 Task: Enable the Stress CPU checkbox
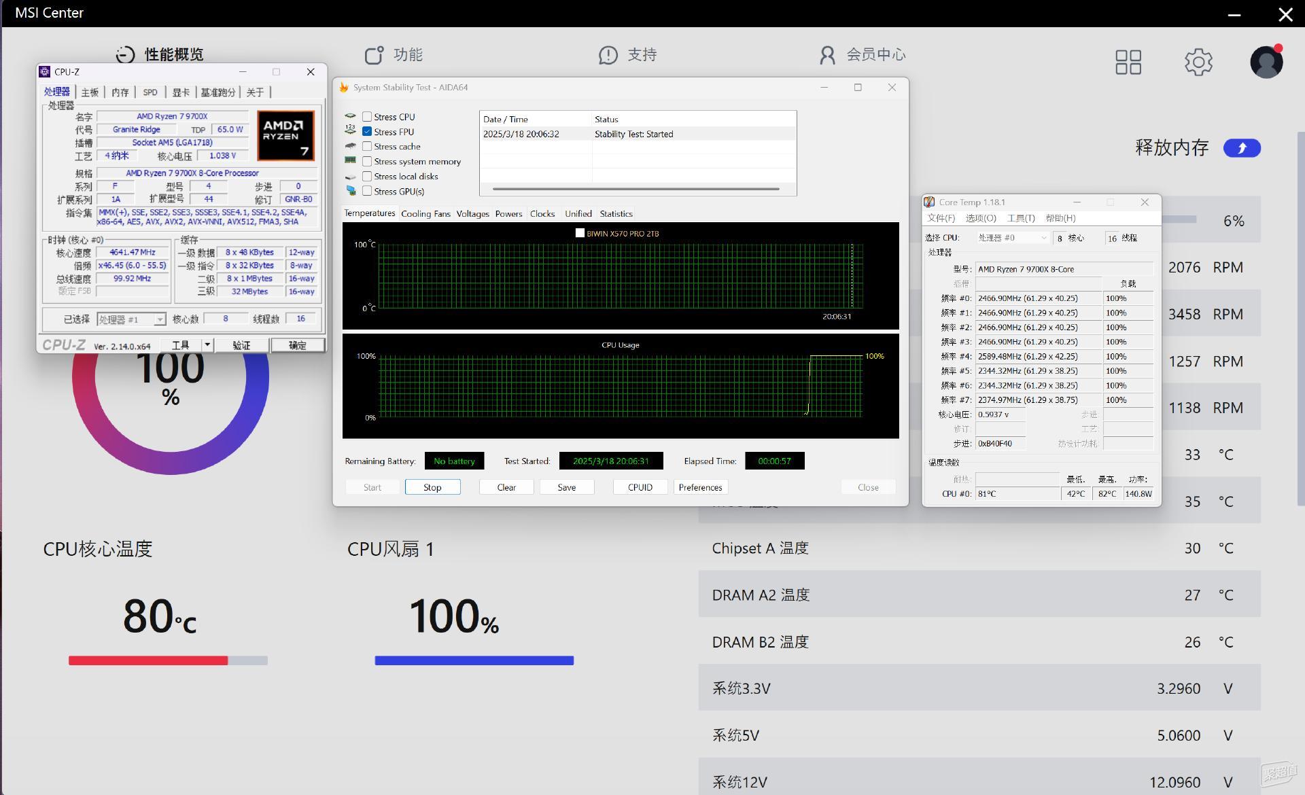click(367, 117)
